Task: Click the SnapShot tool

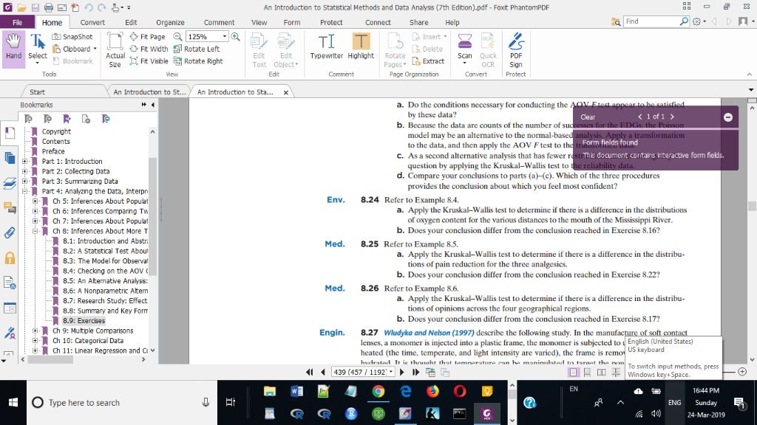Action: (72, 37)
